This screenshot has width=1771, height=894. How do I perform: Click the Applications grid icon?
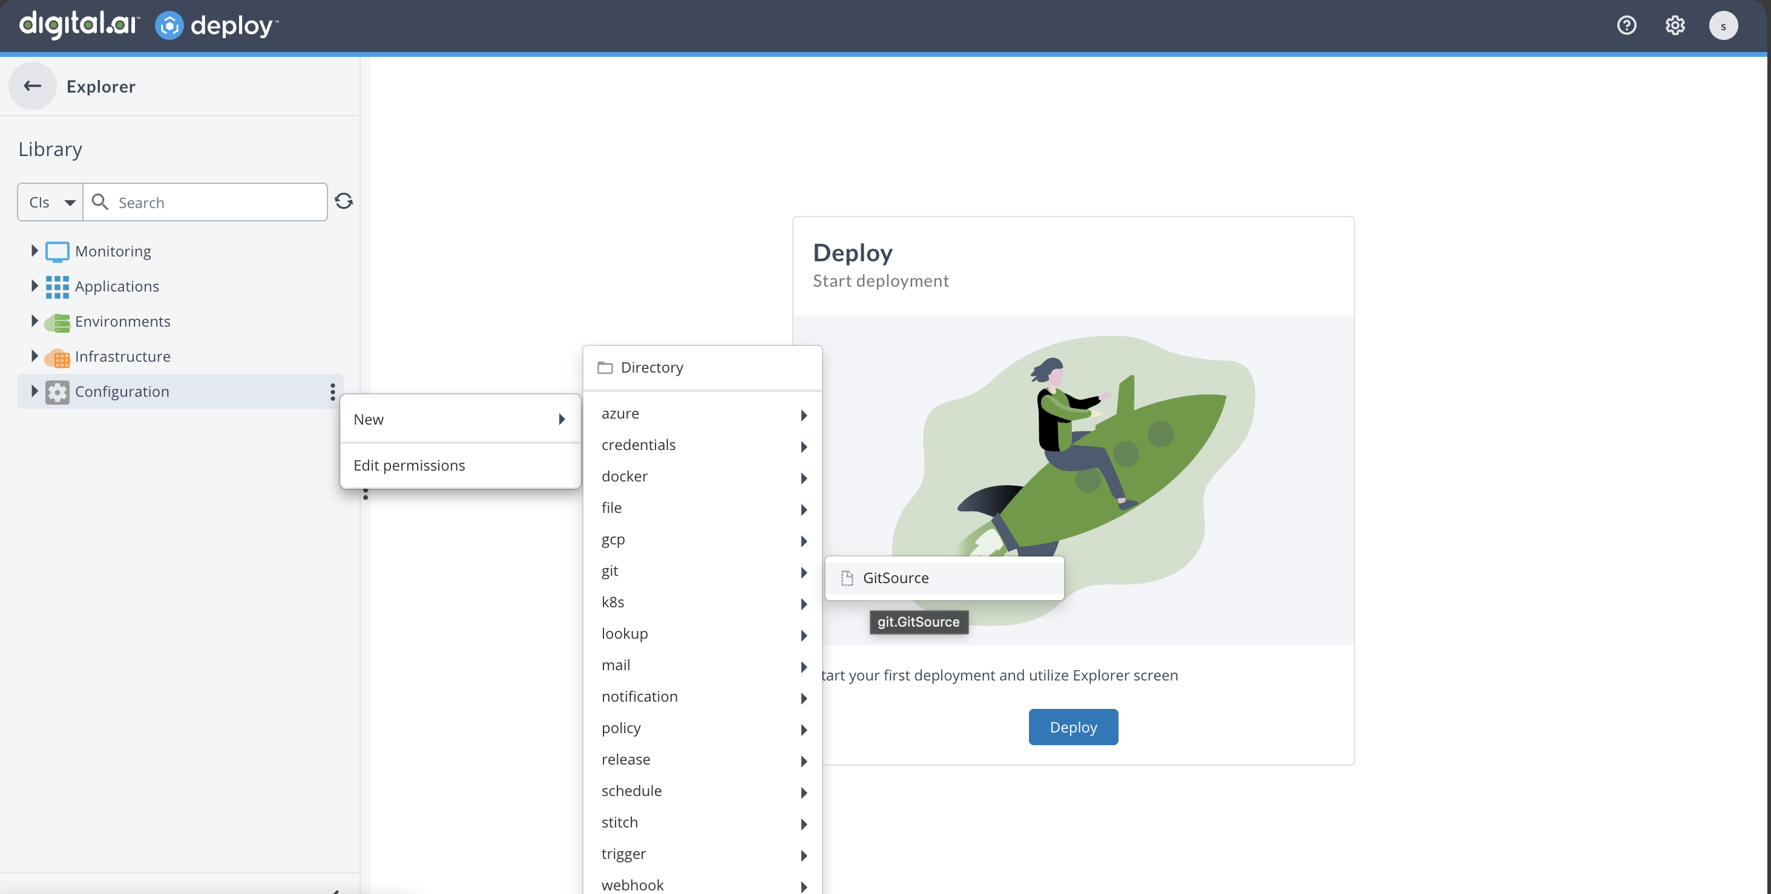coord(57,287)
